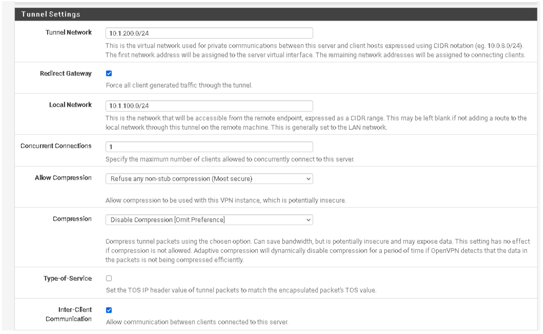Image resolution: width=543 pixels, height=334 pixels.
Task: Disable the Redirect Gateway checkbox
Action: (109, 74)
